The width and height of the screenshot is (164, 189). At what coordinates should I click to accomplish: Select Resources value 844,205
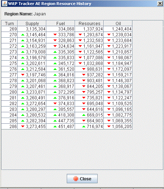point(95,86)
